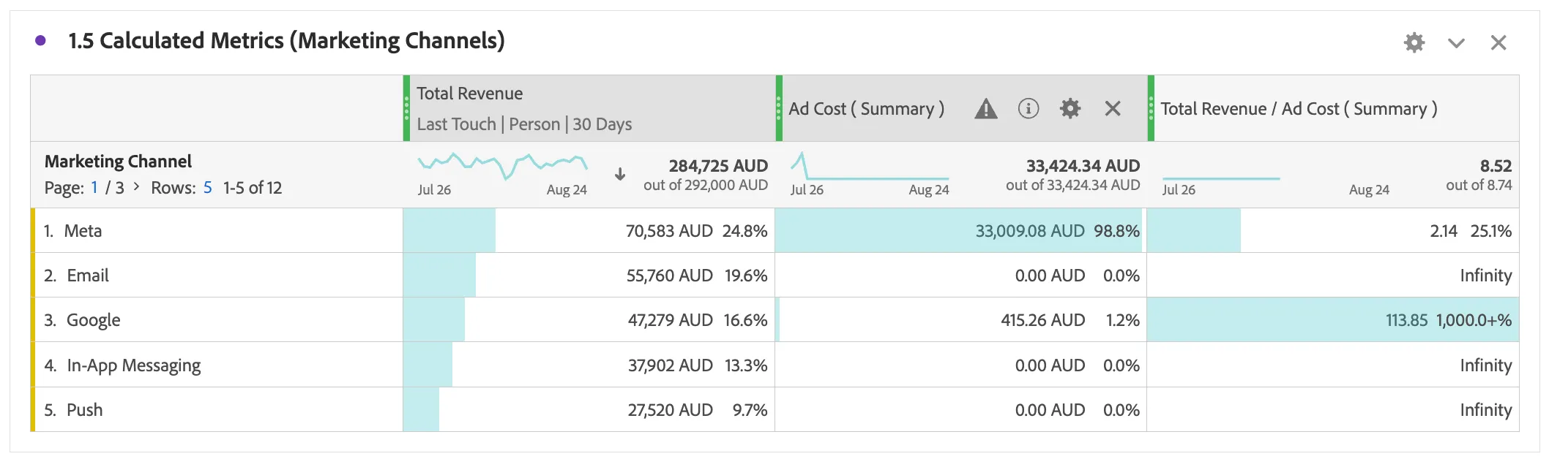Go to next page of rows

136,187
